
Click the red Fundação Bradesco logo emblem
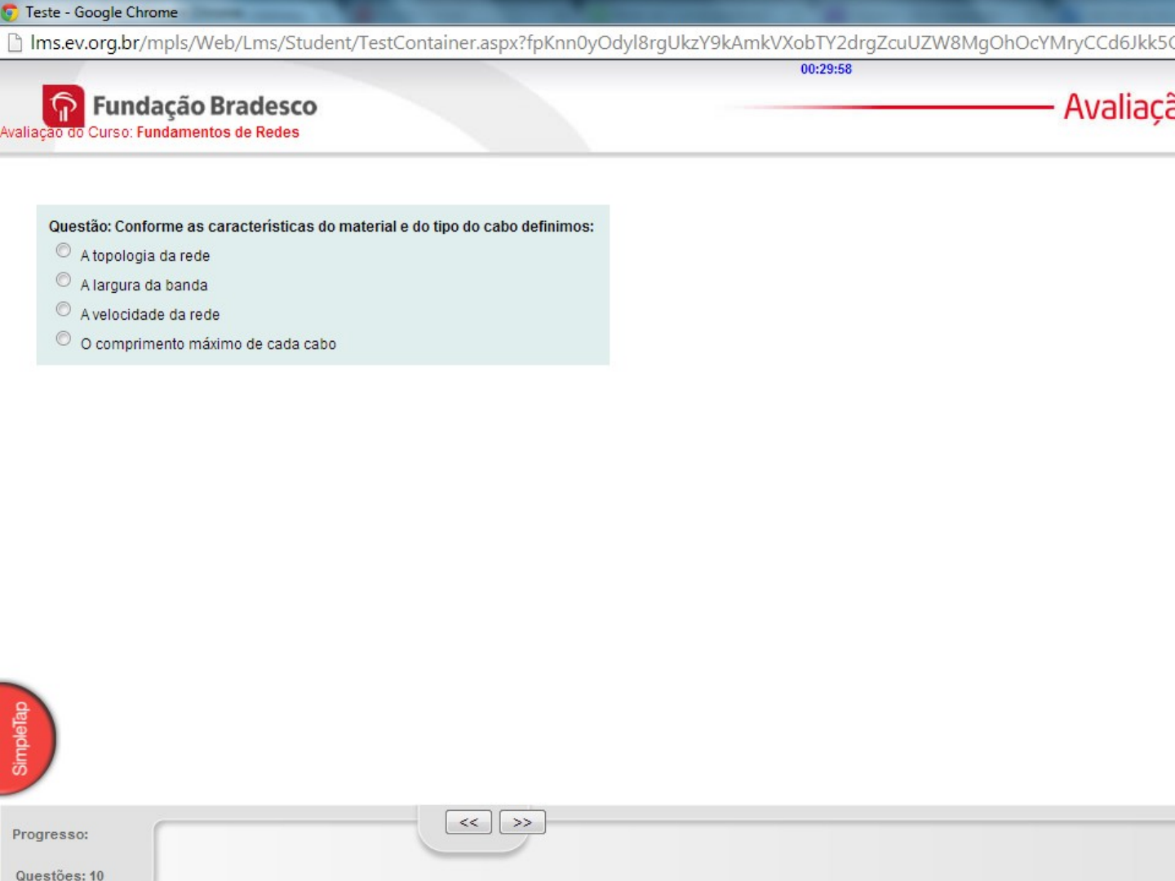[63, 105]
